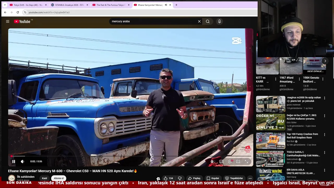Open the Sekizsilindir channel name
This screenshot has height=188, width=334.
pos(293,159)
